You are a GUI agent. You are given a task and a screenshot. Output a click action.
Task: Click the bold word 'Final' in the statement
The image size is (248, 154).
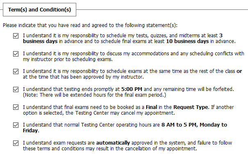151,107
